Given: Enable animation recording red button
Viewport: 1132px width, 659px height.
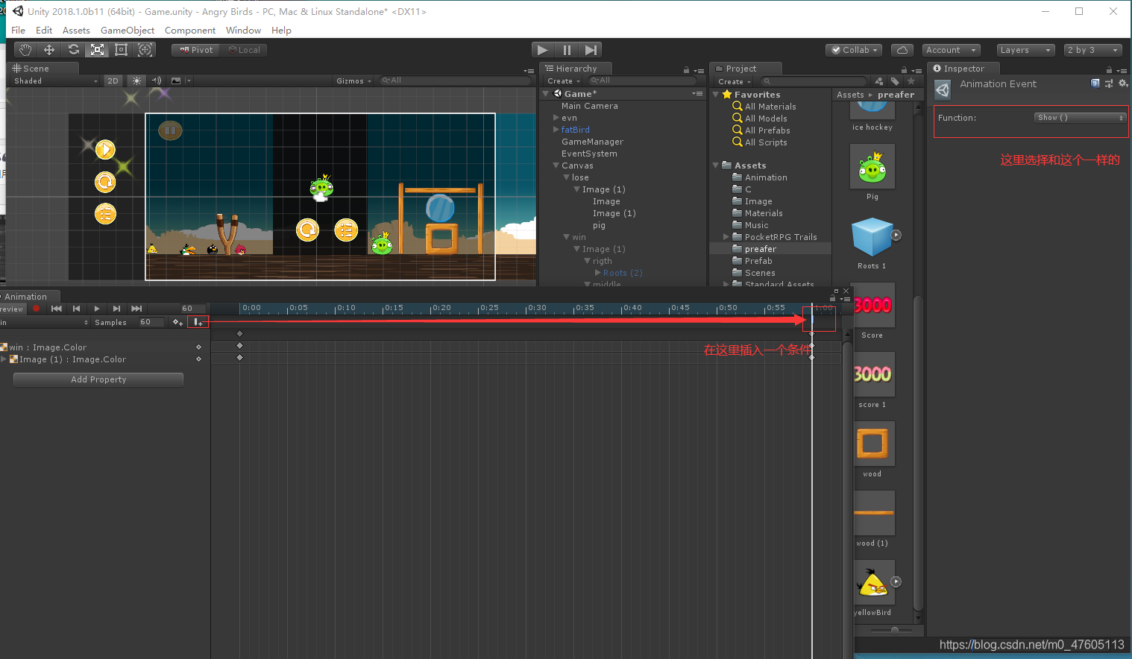Looking at the screenshot, I should [36, 309].
